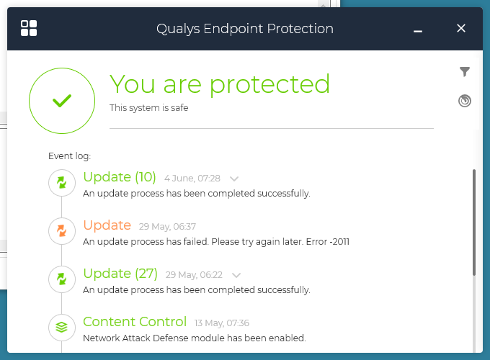The height and width of the screenshot is (360, 490).
Task: Close the Qualys Endpoint Protection window
Action: [461, 29]
